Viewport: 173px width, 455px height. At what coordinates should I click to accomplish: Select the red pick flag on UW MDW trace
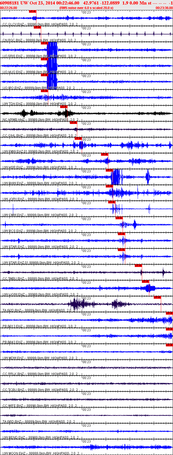tap(169, 345)
